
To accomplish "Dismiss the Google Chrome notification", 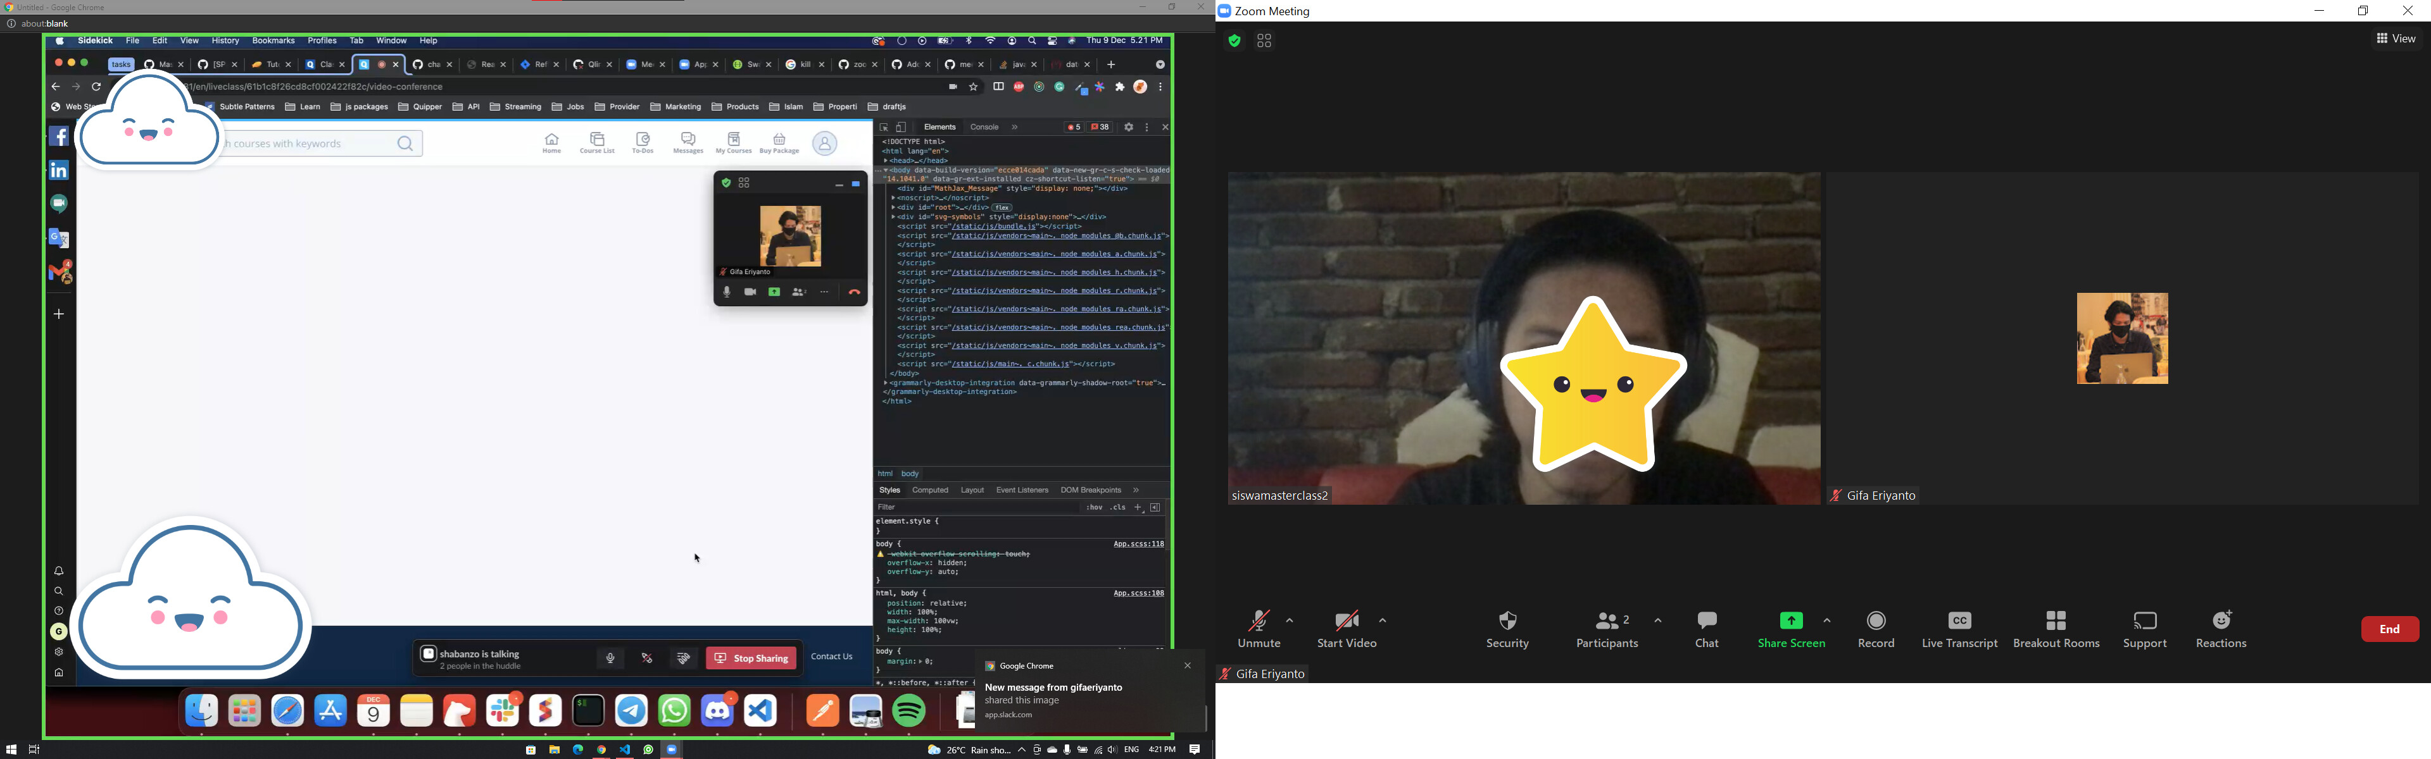I will pos(1187,667).
